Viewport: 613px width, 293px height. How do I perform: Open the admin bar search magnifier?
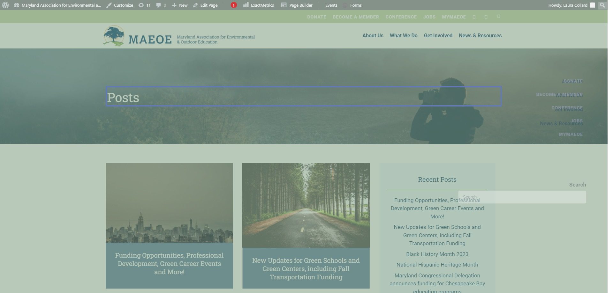click(x=602, y=5)
